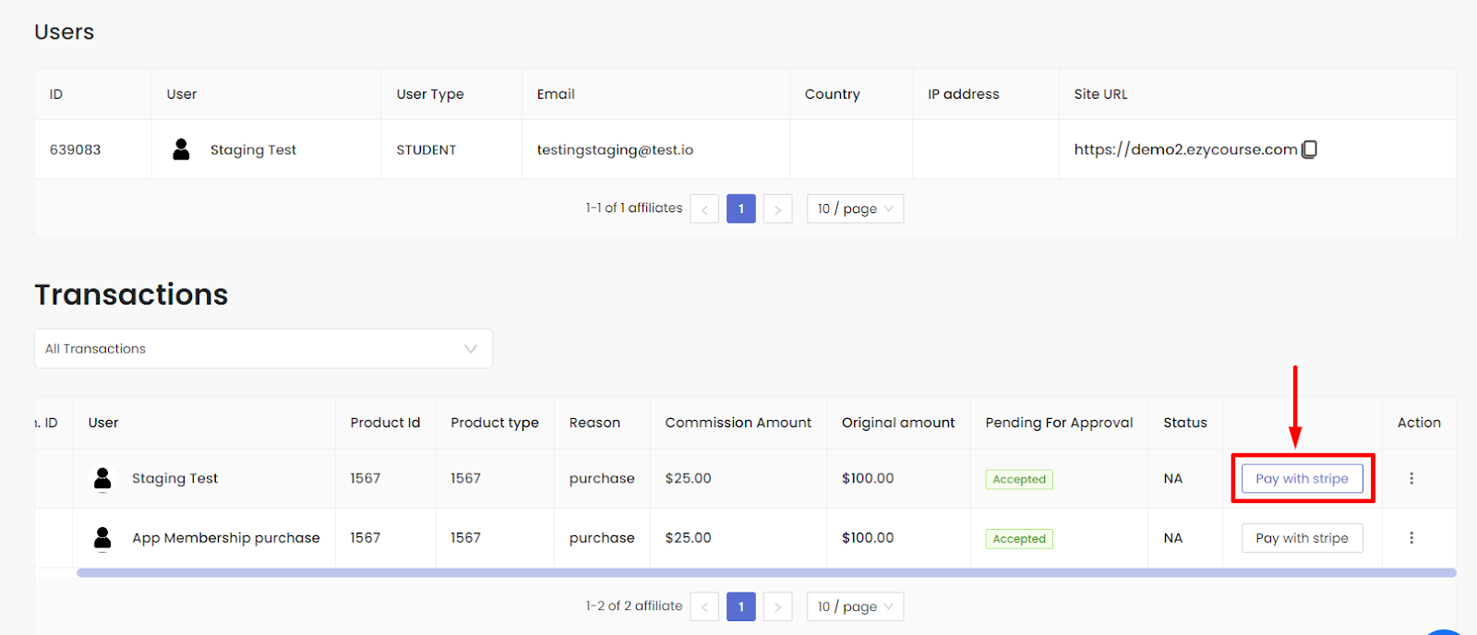This screenshot has width=1477, height=635.
Task: Click the IP address column header
Action: (964, 94)
